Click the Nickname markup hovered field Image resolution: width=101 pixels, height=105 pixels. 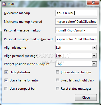(x=76, y=22)
